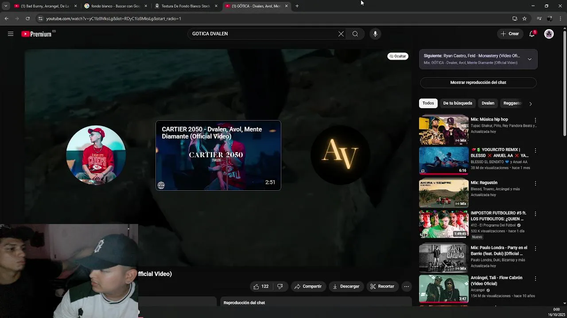This screenshot has width=567, height=318.
Task: Open the browser profile icon
Action: [x=550, y=19]
